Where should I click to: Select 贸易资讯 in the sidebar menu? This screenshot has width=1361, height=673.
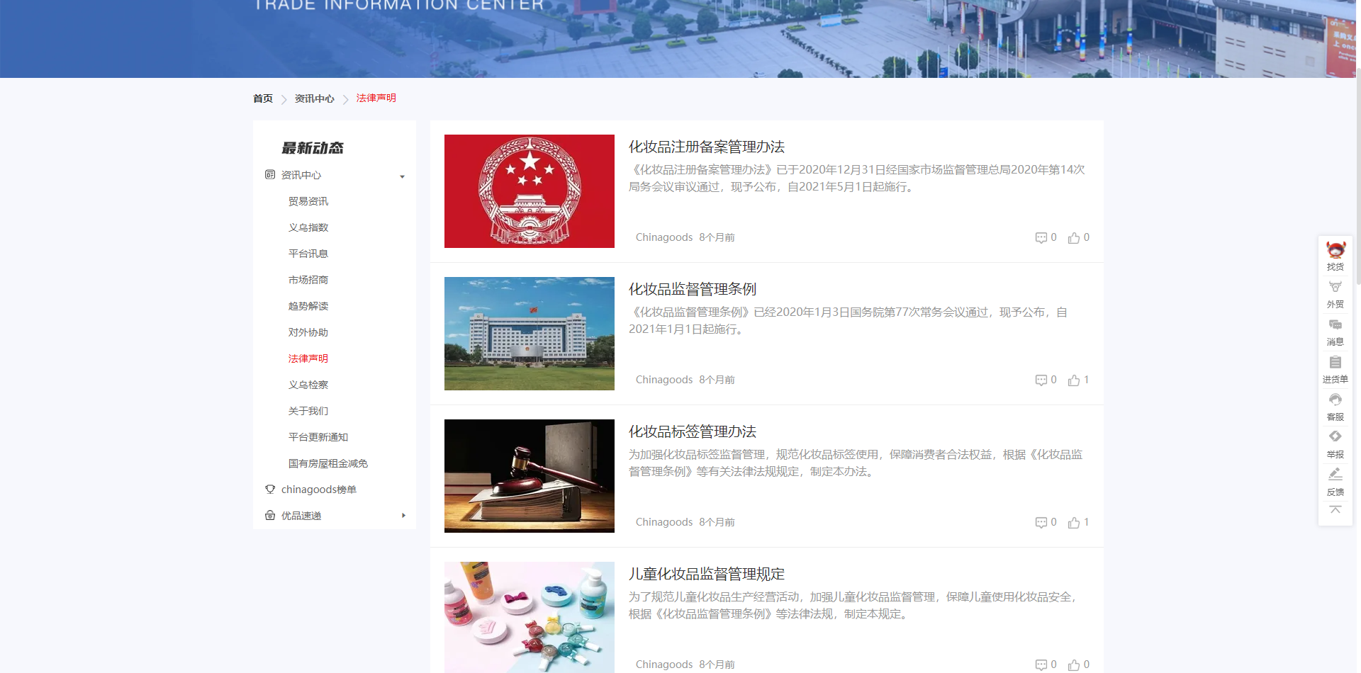(308, 202)
